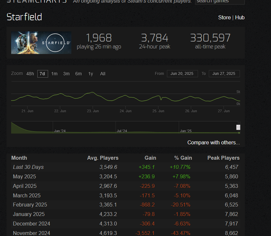
Task: Click the 23. Jun peak on the chart
Action: [93, 92]
